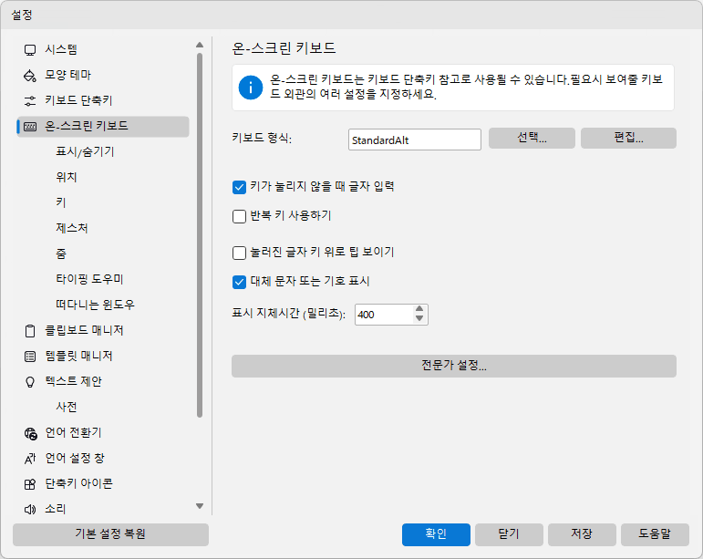Confirm with 확인 button
This screenshot has width=703, height=559.
(436, 534)
